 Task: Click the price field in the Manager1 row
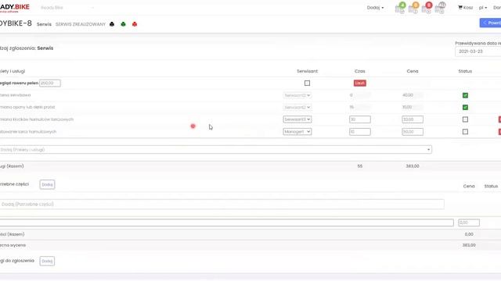point(413,132)
